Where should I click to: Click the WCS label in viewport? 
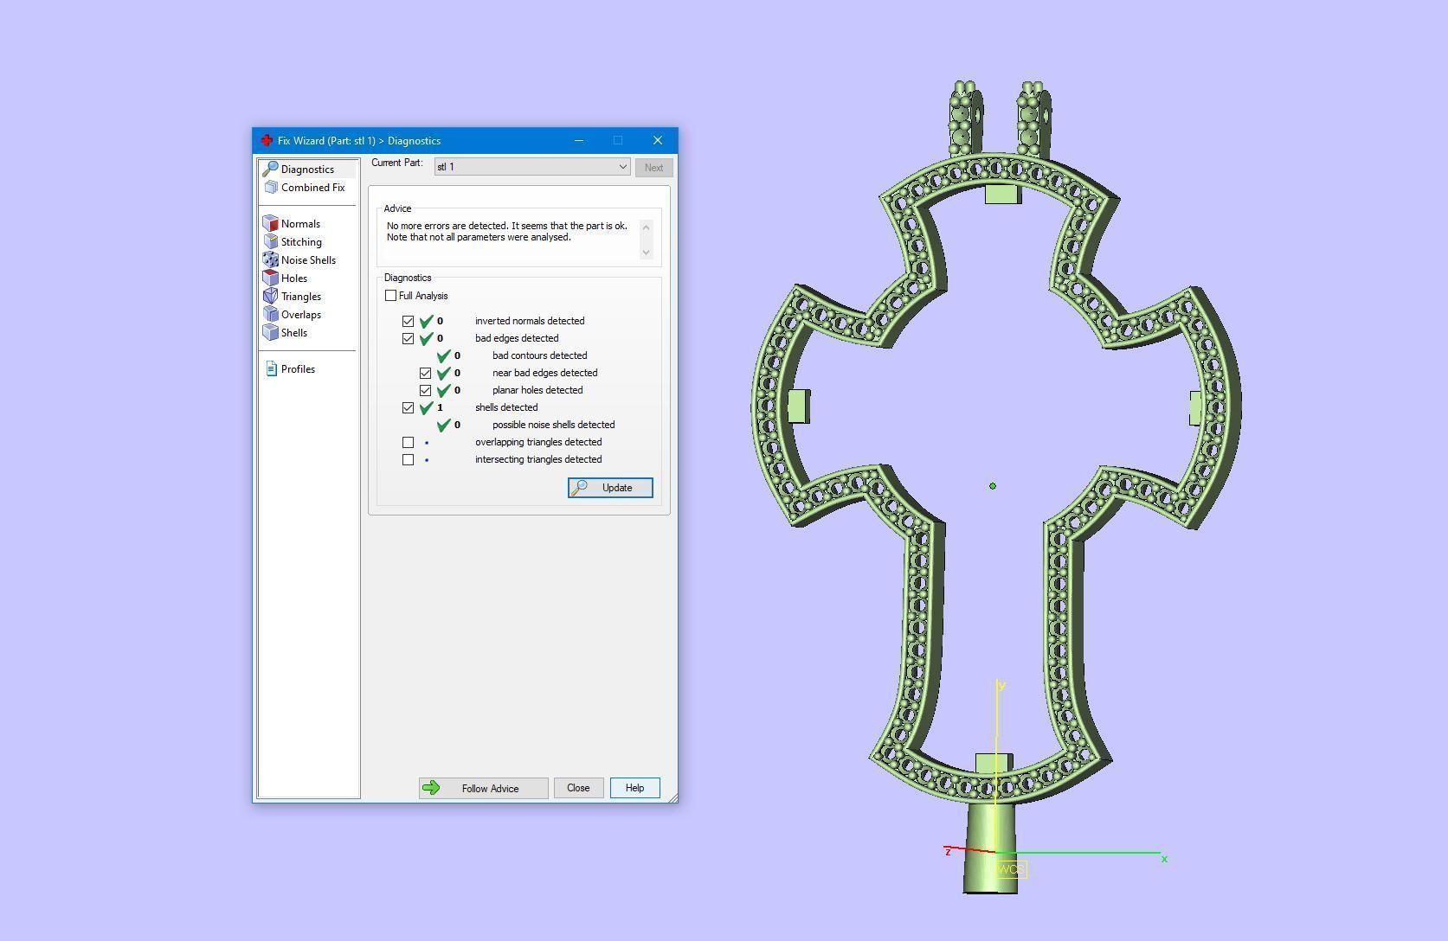click(x=1010, y=869)
